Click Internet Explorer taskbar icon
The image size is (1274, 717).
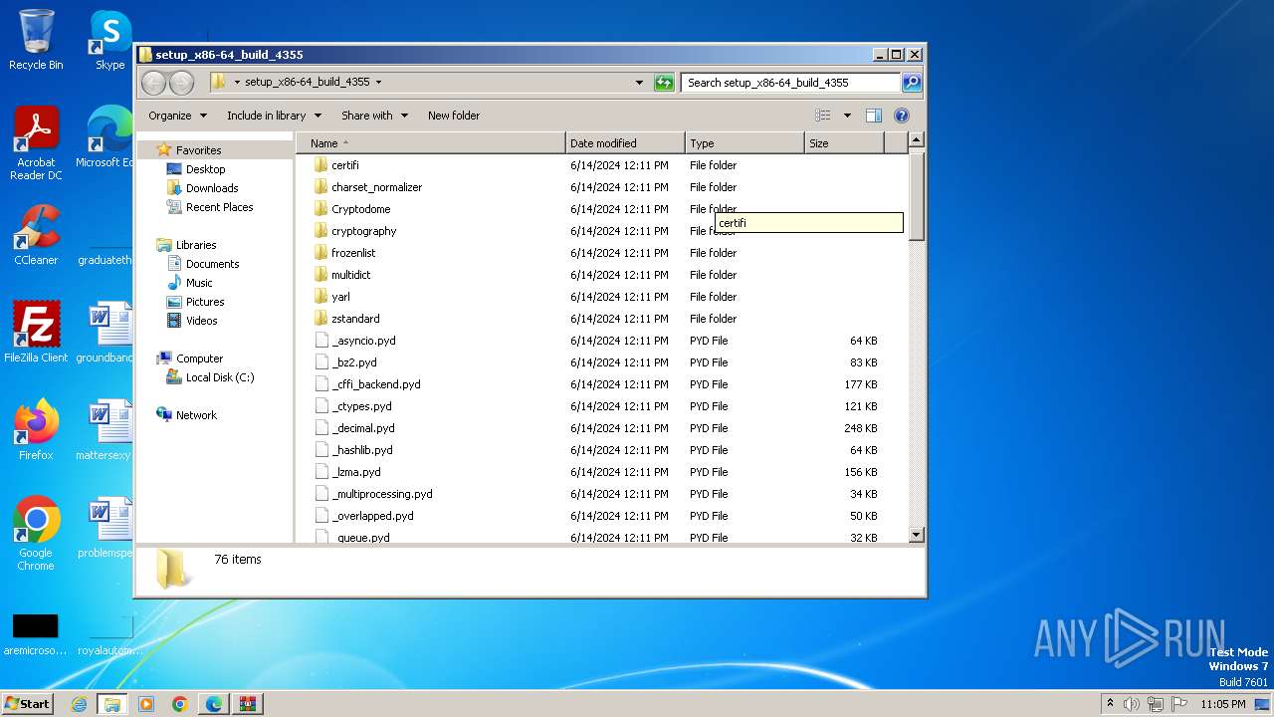(79, 704)
